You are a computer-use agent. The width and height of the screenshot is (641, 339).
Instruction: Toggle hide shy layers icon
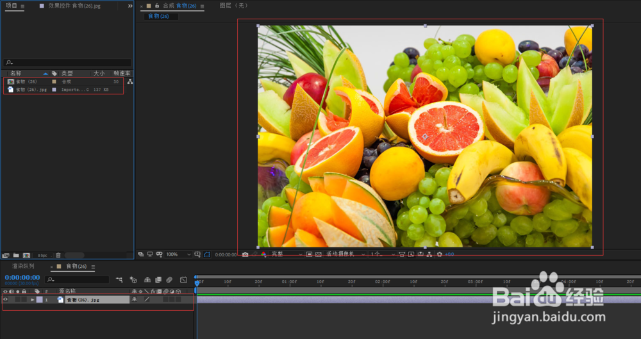click(147, 279)
